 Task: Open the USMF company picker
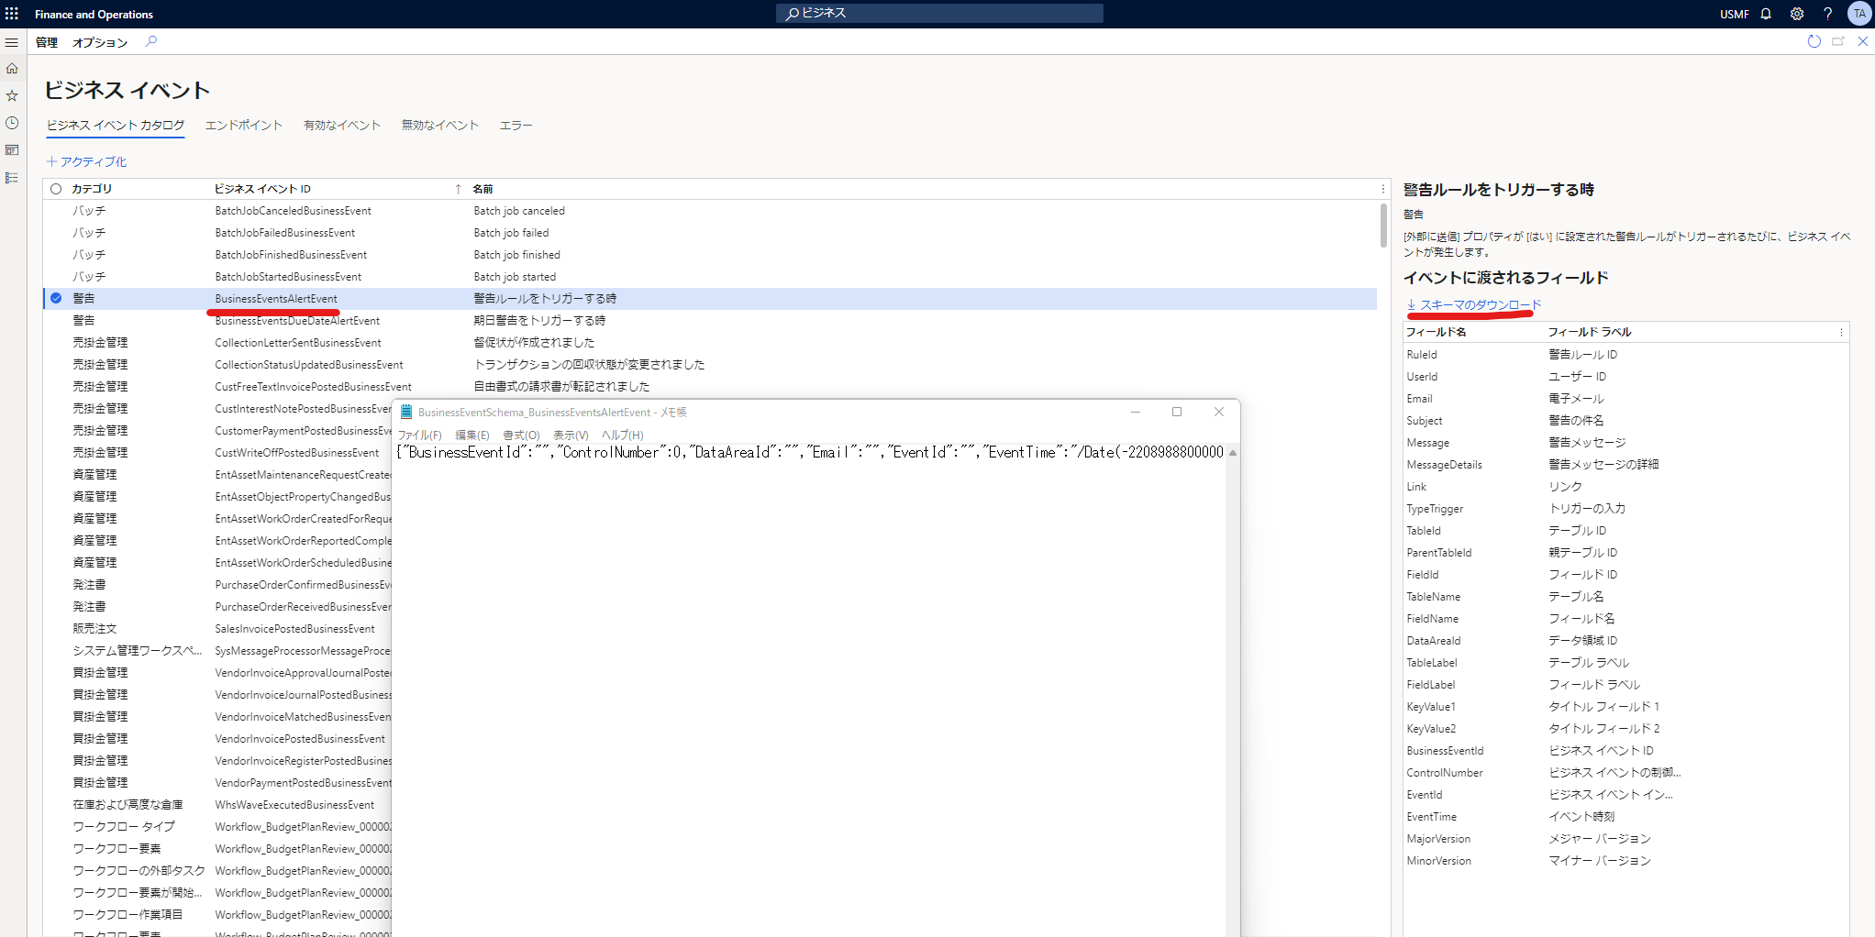[x=1734, y=14]
